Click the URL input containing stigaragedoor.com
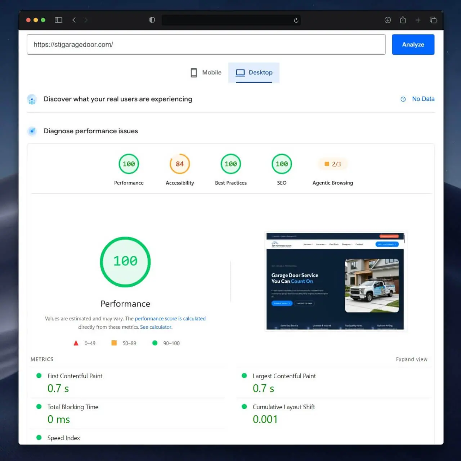Viewport: 461px width, 461px height. pos(206,45)
